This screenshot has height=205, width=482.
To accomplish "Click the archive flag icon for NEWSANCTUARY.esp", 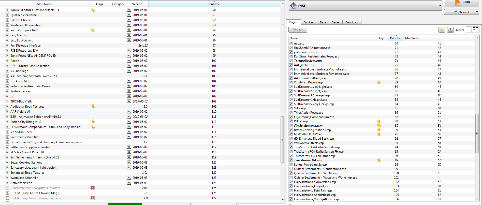I will [379, 134].
